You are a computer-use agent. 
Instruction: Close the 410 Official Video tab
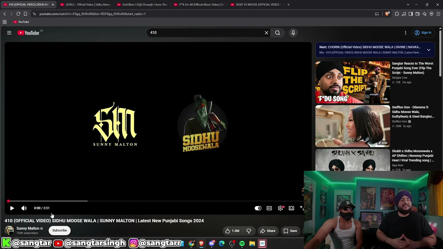pyautogui.click(x=53, y=4)
